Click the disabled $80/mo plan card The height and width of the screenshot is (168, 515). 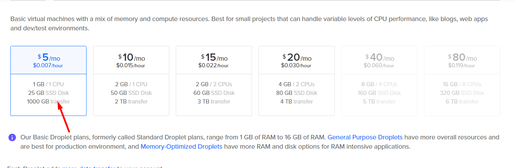click(462, 81)
